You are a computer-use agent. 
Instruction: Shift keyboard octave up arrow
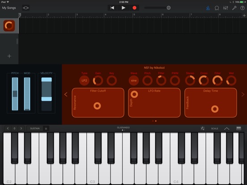pos(21,128)
